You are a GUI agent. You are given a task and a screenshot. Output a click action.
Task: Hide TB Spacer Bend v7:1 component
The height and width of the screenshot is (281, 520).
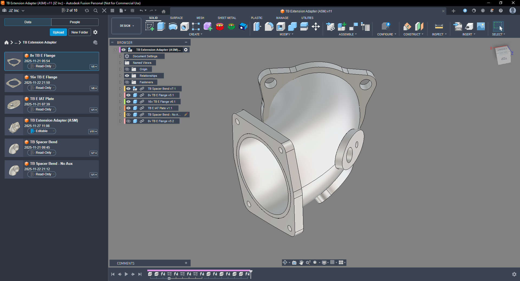click(128, 89)
